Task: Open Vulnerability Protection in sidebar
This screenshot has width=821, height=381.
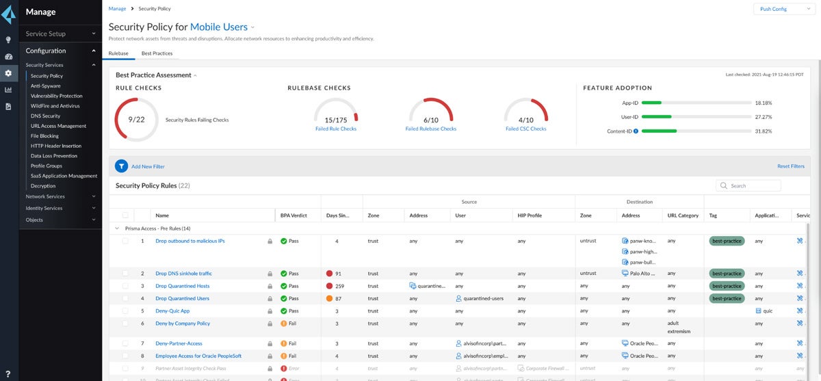Action: coord(57,96)
